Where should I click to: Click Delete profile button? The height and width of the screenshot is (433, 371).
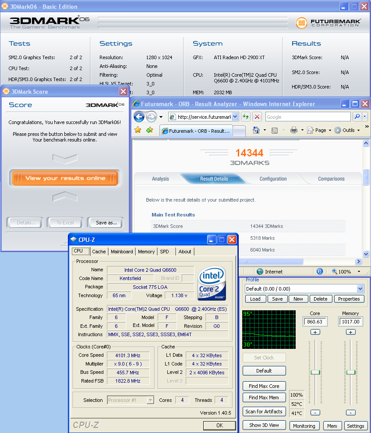pyautogui.click(x=321, y=299)
